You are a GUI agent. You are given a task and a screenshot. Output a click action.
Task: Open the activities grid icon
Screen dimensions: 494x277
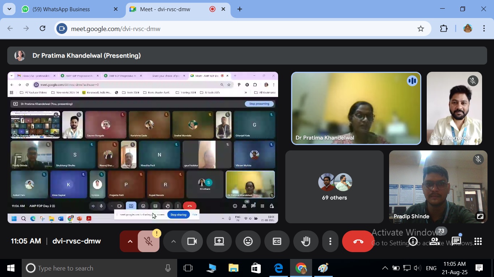click(478, 241)
